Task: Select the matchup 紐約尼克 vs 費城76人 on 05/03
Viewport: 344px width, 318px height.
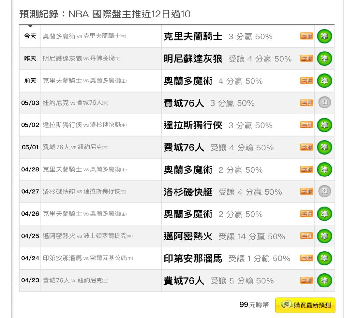Action: coord(75,103)
